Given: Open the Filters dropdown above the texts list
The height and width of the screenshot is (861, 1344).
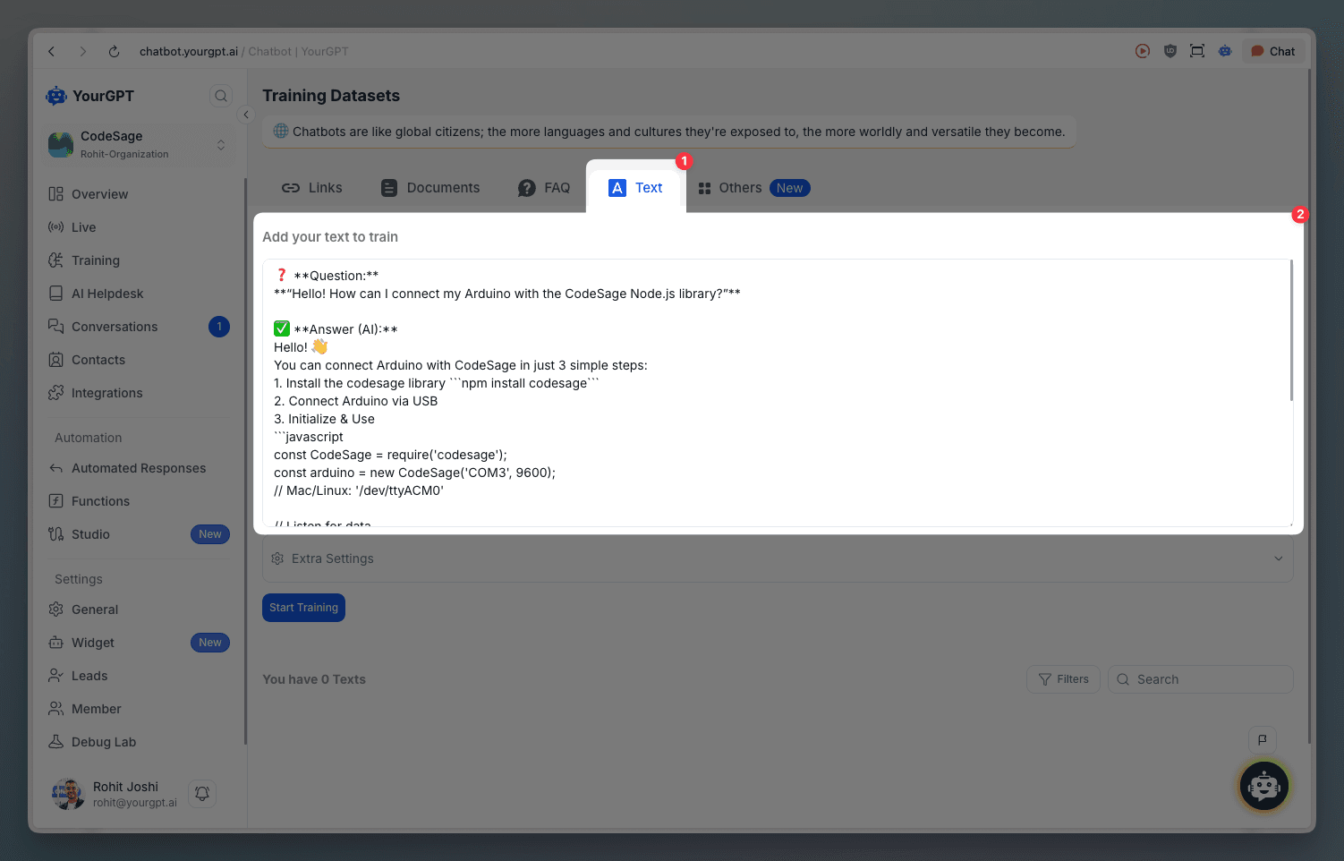Looking at the screenshot, I should pyautogui.click(x=1063, y=678).
